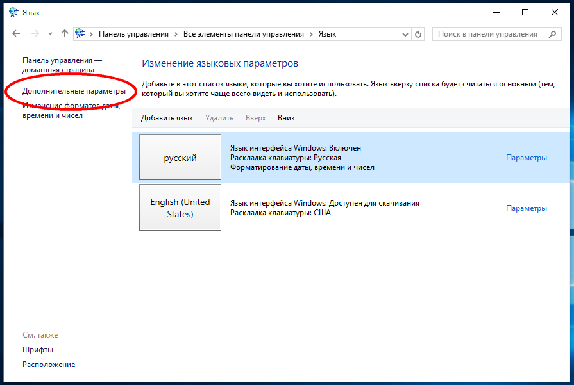Click the language icon in address bar
The height and width of the screenshot is (385, 574).
80,34
